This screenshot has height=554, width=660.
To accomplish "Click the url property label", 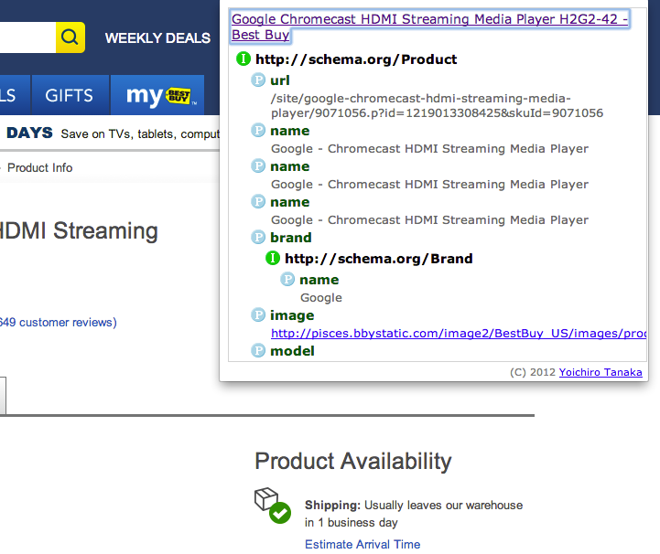I will (280, 80).
